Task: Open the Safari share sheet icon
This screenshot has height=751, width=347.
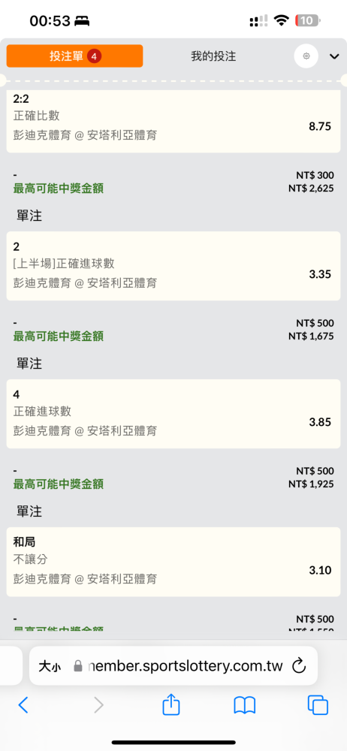Action: (171, 704)
